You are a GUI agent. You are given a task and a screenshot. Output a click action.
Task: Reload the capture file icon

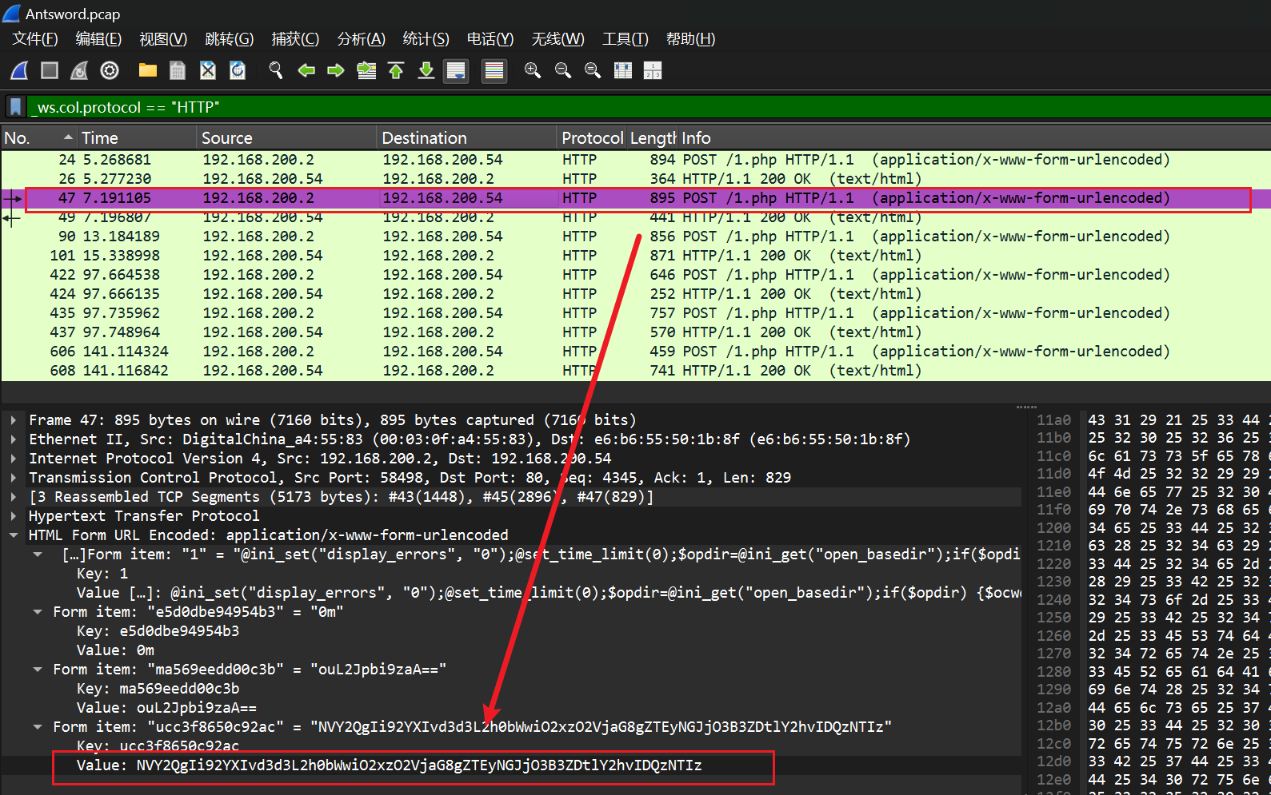point(238,71)
